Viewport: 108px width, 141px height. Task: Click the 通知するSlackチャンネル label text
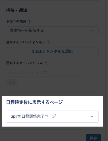26,42
